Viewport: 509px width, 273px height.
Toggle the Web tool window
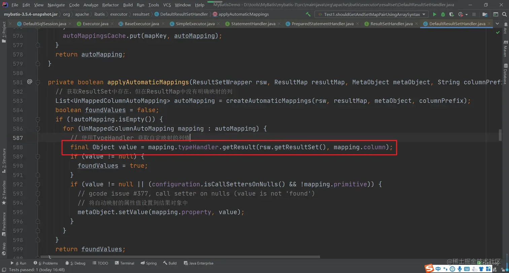(4, 249)
